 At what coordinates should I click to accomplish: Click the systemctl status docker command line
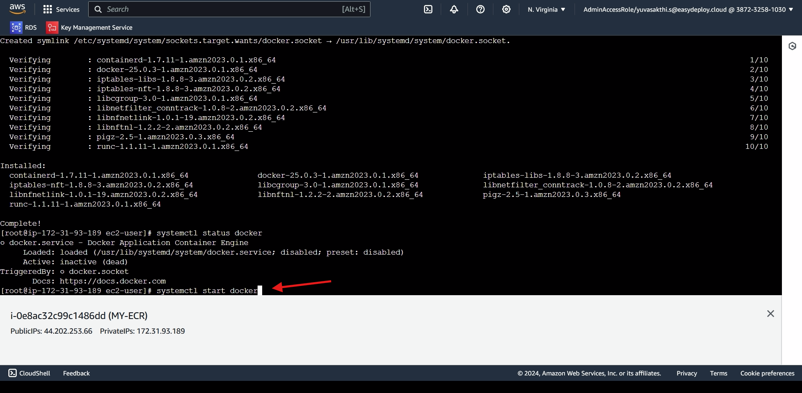click(x=131, y=233)
